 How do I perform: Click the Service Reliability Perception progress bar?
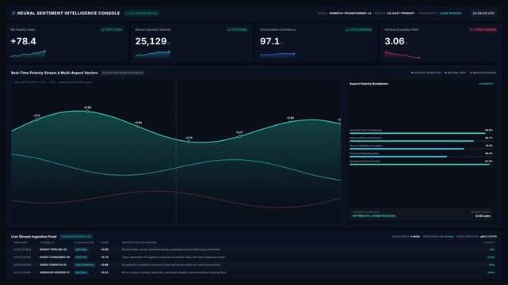tap(421, 149)
